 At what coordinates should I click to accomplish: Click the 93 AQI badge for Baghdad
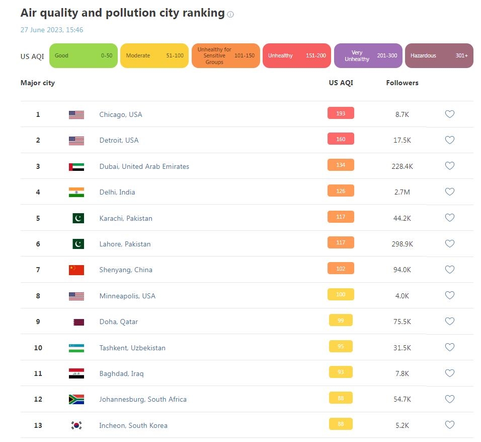(x=341, y=372)
